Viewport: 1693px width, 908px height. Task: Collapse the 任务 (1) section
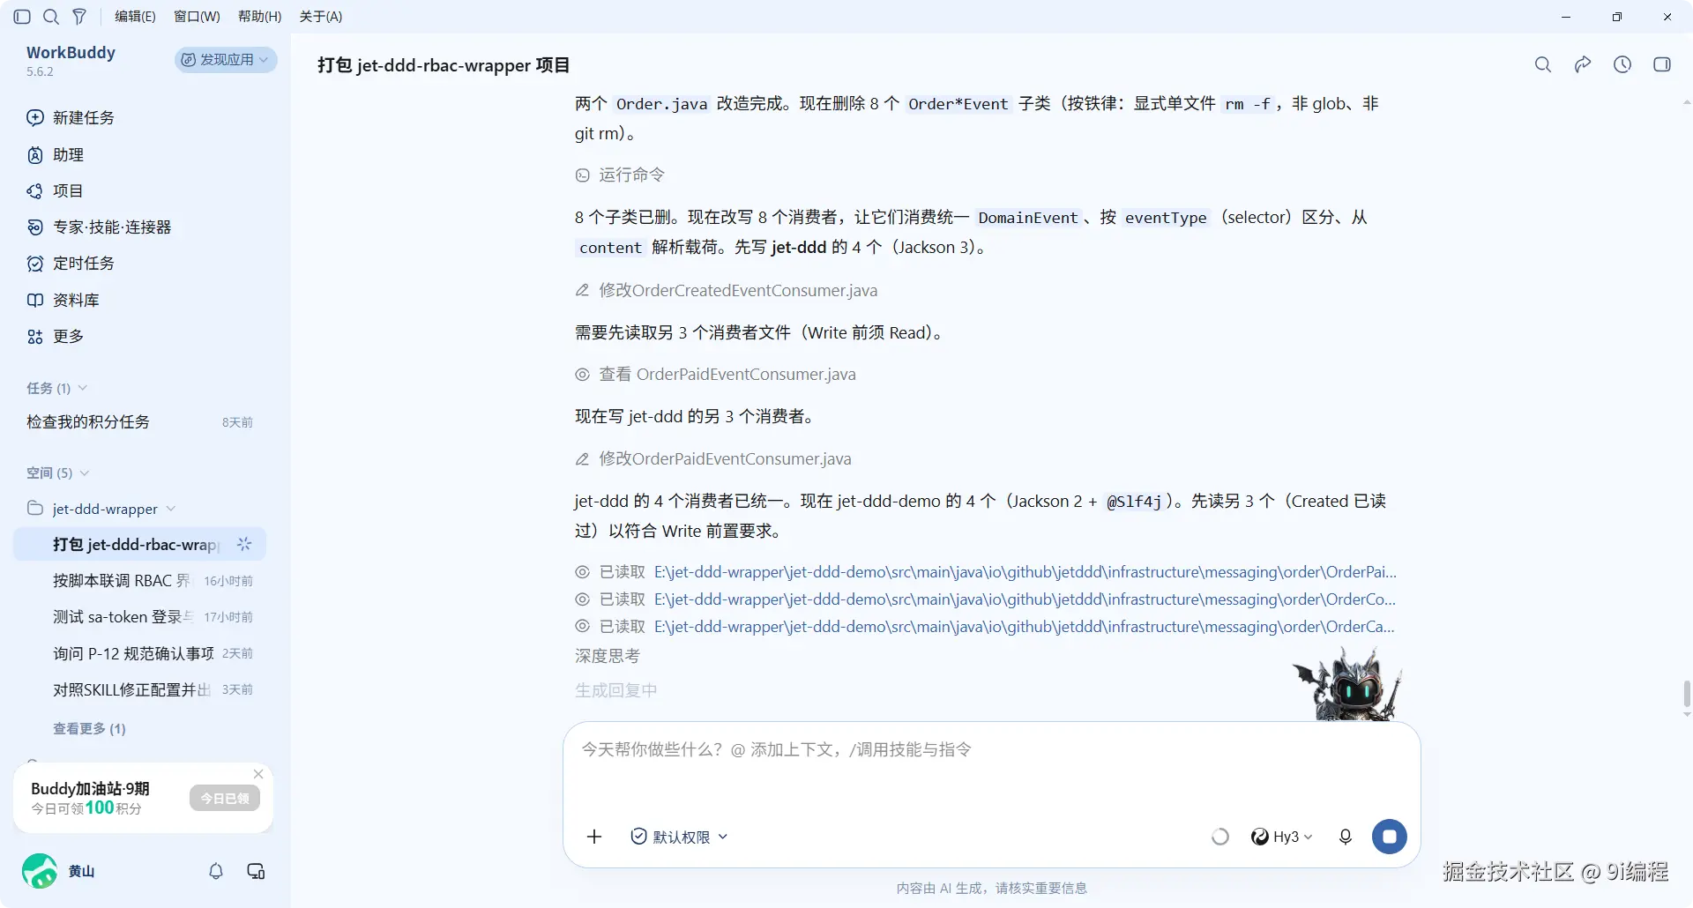coord(57,388)
